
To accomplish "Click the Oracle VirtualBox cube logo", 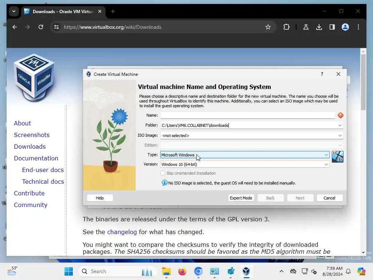I will click(35, 77).
